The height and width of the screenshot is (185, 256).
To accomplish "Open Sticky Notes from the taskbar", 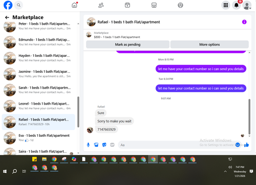I will 34,159.
